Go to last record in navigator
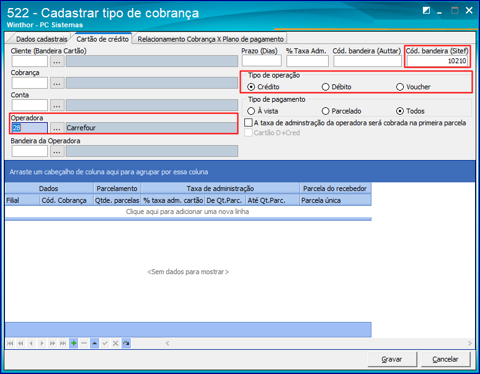Image resolution: width=480 pixels, height=374 pixels. click(x=63, y=344)
